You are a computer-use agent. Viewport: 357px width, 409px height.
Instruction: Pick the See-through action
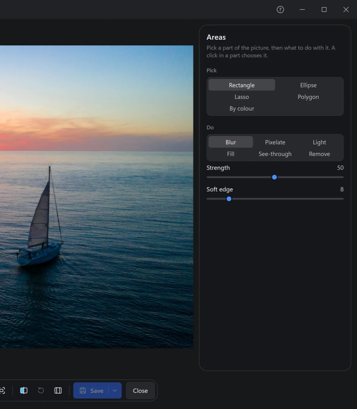[275, 154]
